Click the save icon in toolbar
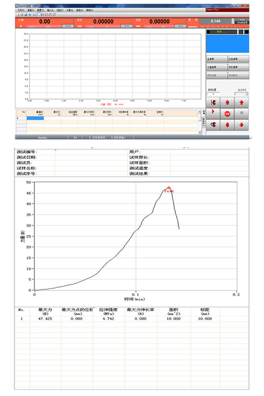Screen dimensions: 264x396 tap(26, 15)
